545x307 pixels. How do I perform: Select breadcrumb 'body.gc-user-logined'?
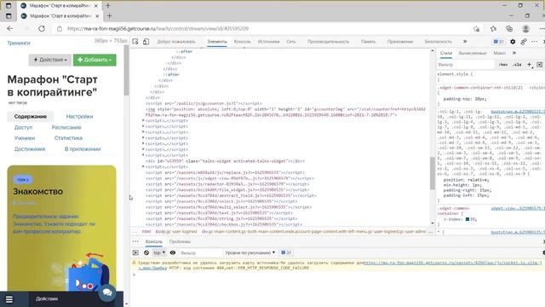[176, 231]
